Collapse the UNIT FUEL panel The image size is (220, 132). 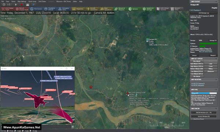(x=216, y=89)
